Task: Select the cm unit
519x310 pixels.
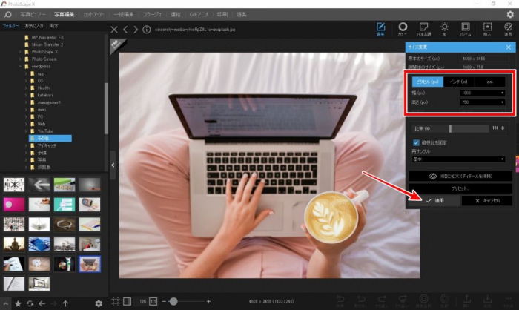Action: coord(489,82)
